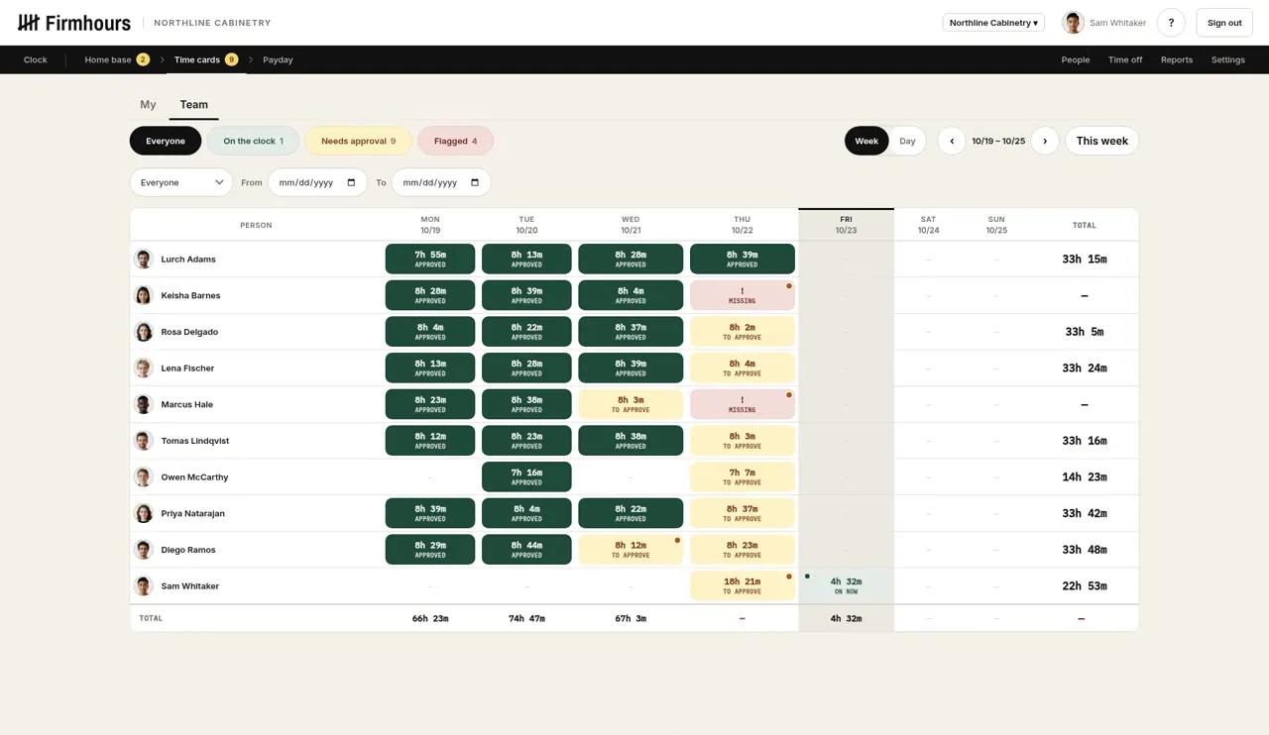Open Rosa Delgado's 8h 2m Thursday entry

(x=743, y=332)
